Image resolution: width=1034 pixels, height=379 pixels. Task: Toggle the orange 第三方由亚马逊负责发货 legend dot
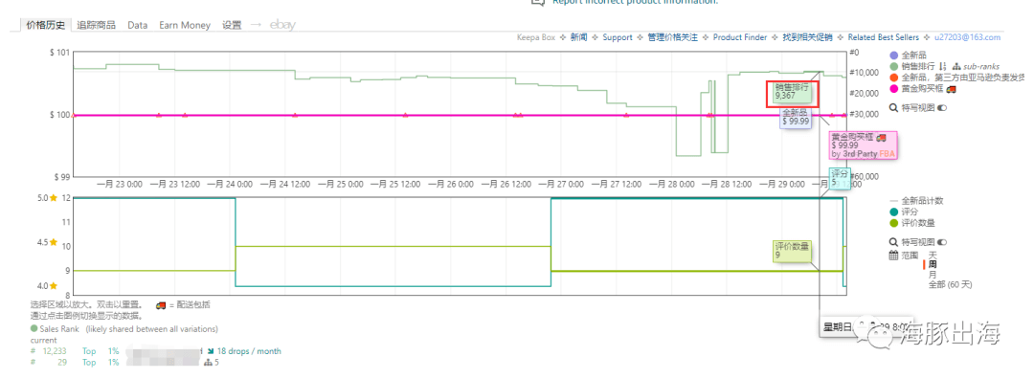[x=893, y=78]
